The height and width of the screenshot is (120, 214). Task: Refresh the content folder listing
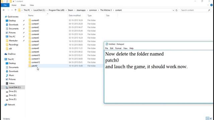point(177,10)
